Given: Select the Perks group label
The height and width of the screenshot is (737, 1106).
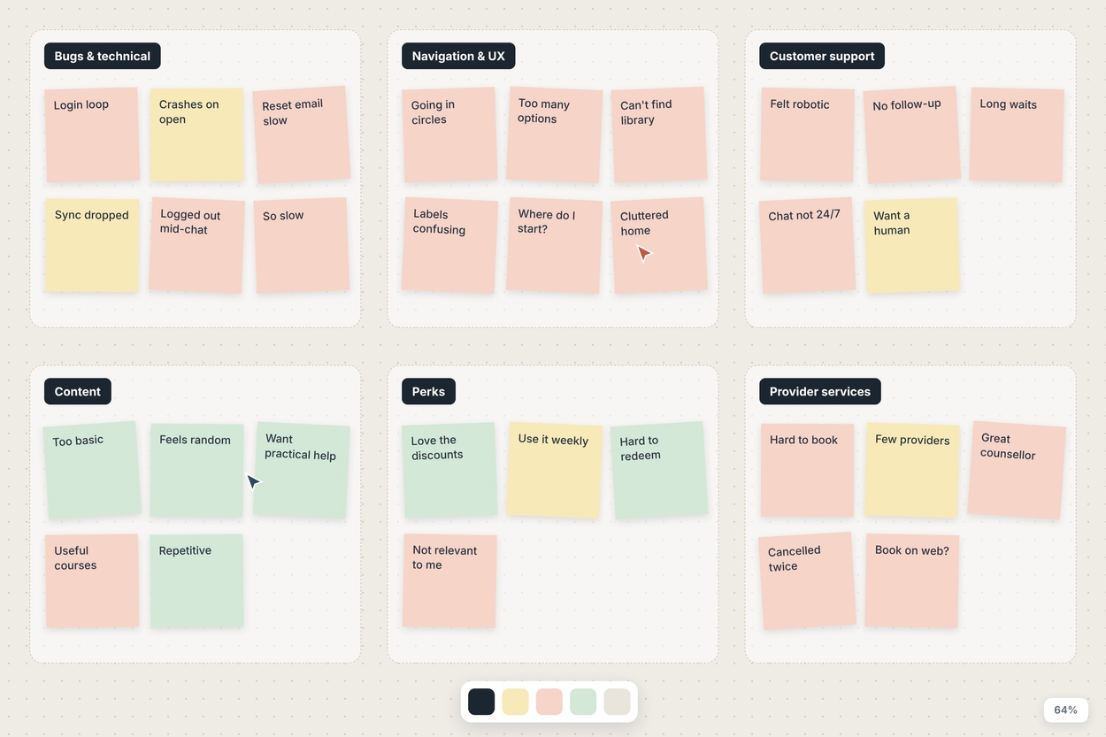Looking at the screenshot, I should [x=428, y=391].
